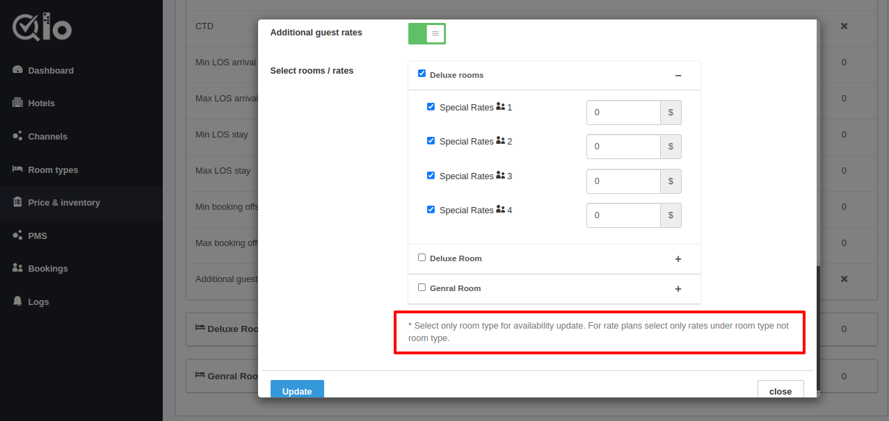Click the guests icon beside Special Rates 2
Viewport: 889px width, 421px height.
(x=500, y=140)
